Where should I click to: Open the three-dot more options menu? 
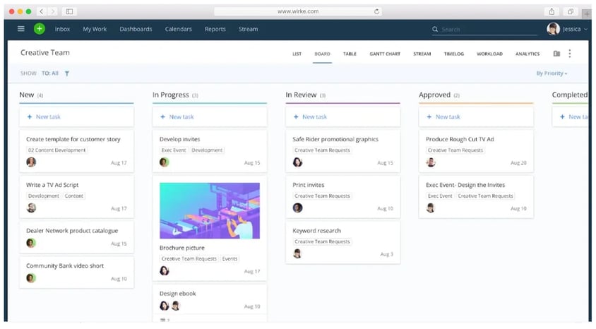pos(570,54)
